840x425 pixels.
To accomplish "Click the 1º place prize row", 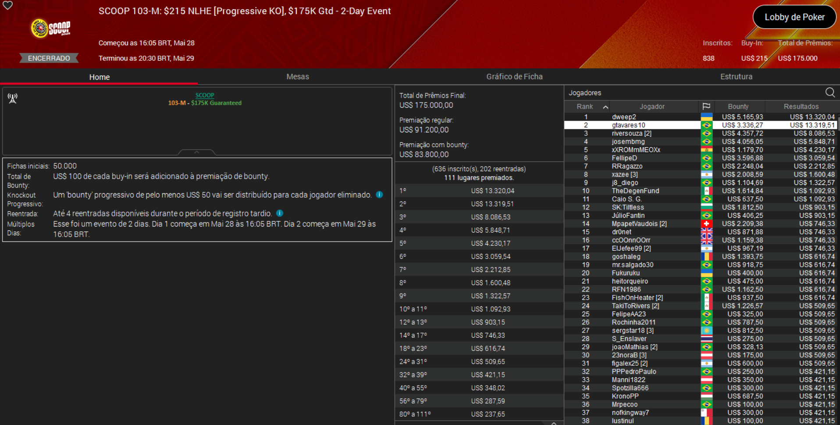I will [x=479, y=191].
